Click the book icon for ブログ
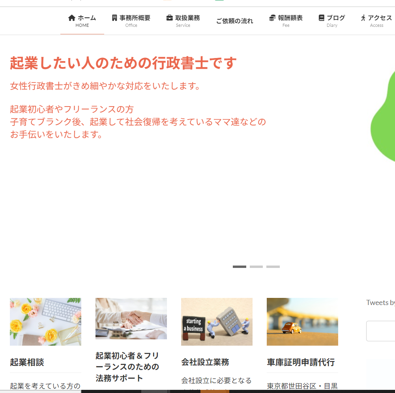The height and width of the screenshot is (393, 395). (x=322, y=18)
